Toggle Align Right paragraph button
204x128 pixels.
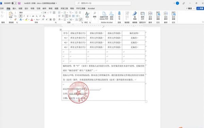[66, 16]
